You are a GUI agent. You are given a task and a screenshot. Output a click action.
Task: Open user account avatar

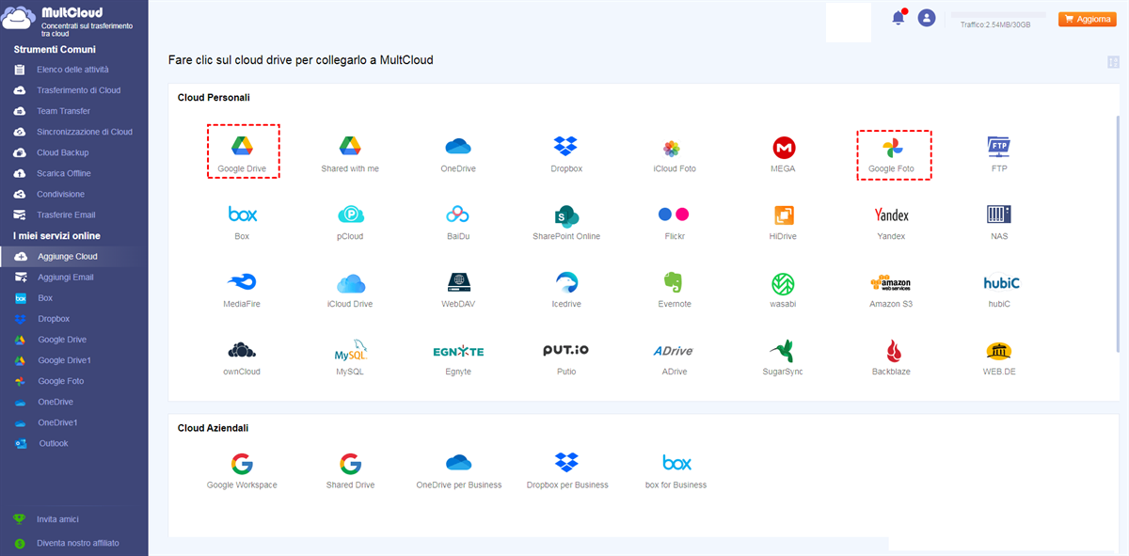point(927,18)
